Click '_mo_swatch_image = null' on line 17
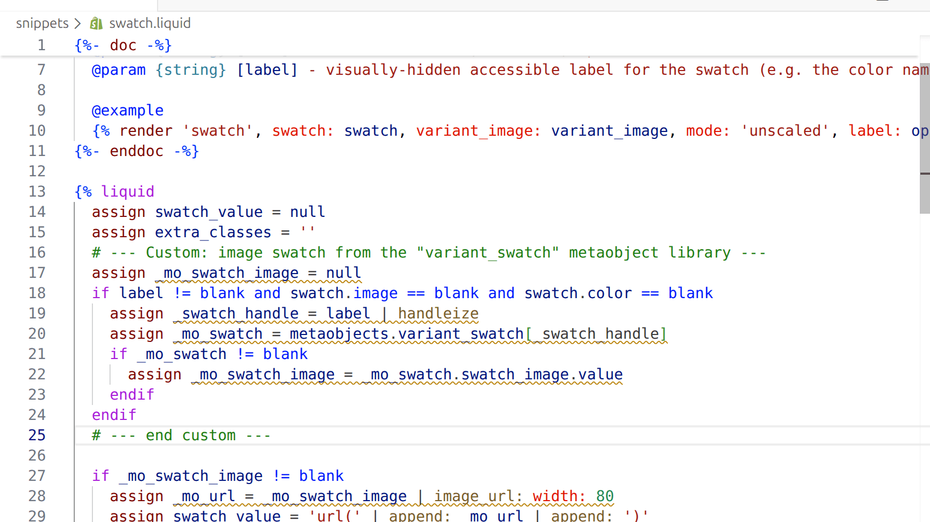Image resolution: width=930 pixels, height=522 pixels. click(259, 273)
